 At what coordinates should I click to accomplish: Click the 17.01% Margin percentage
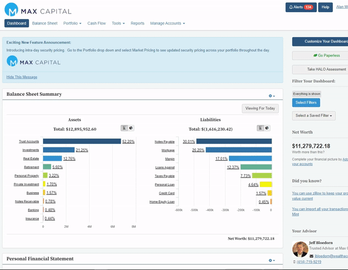222,159
